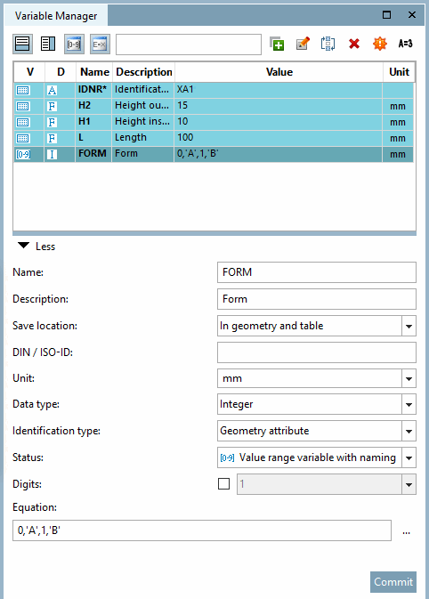Viewport: 429px width, 599px height.
Task: Open the equation editor ellipsis button
Action: (x=406, y=531)
